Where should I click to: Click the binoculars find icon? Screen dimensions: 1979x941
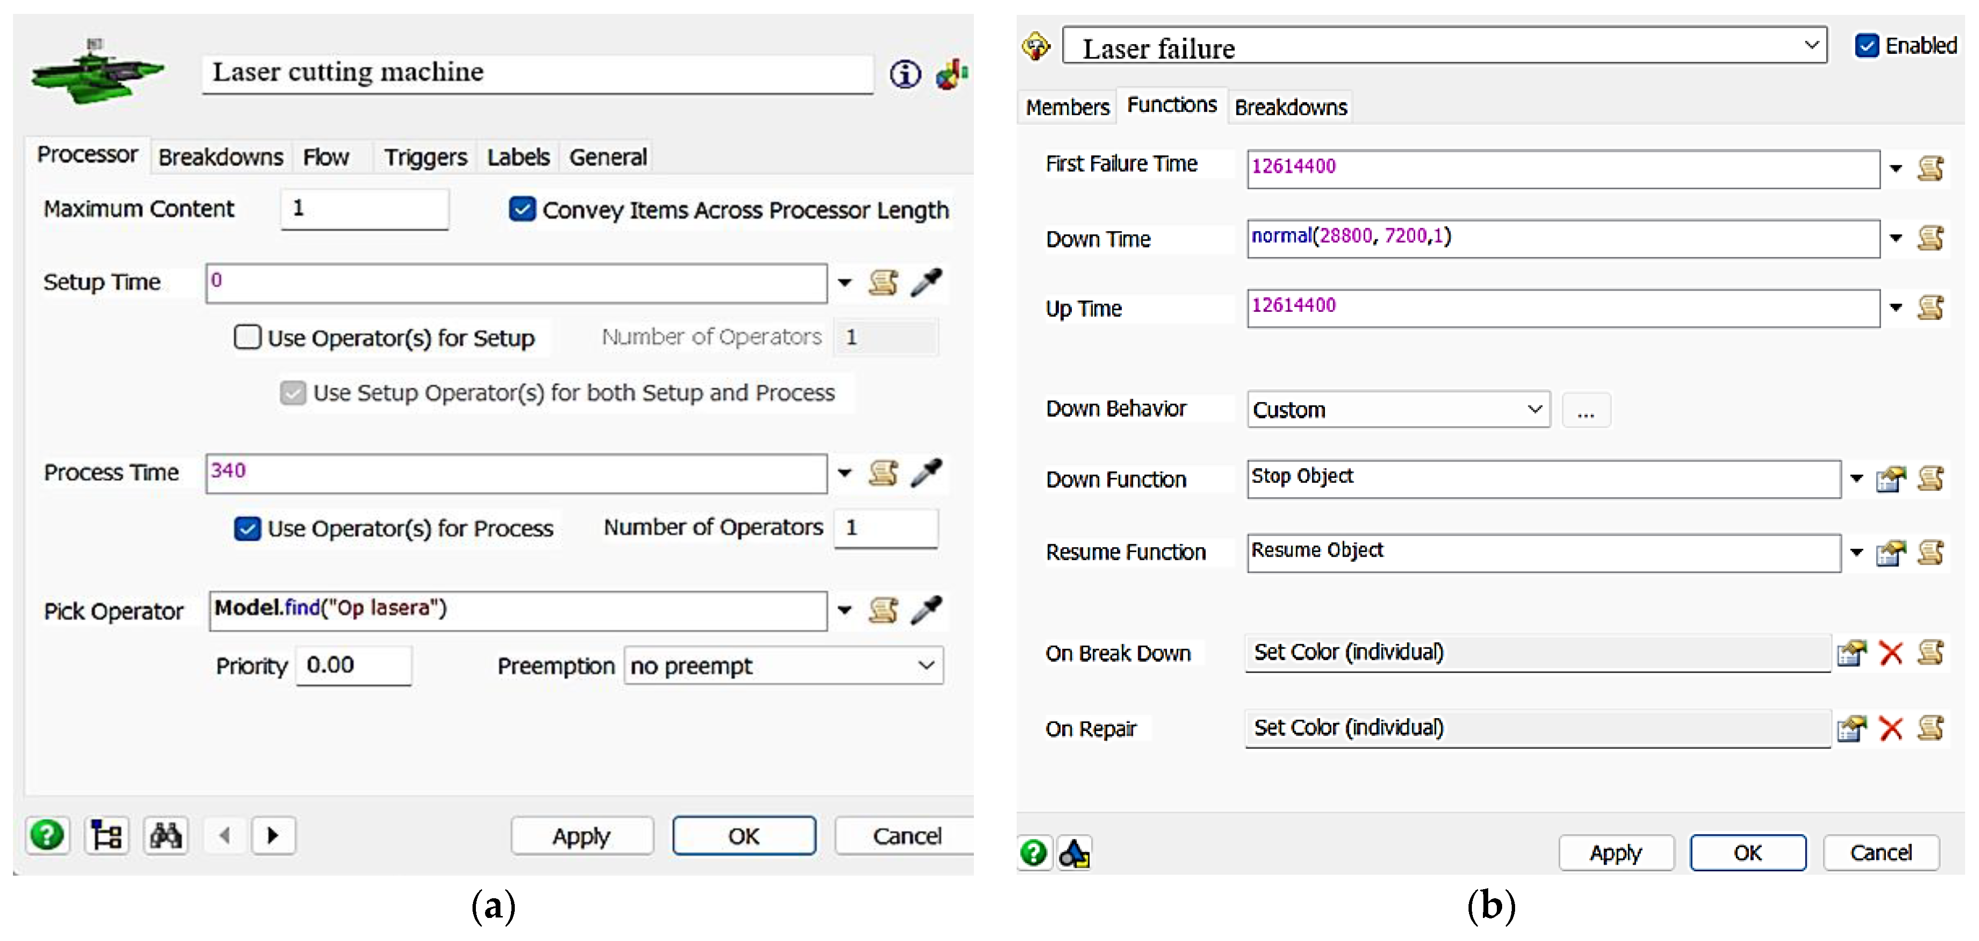click(165, 834)
